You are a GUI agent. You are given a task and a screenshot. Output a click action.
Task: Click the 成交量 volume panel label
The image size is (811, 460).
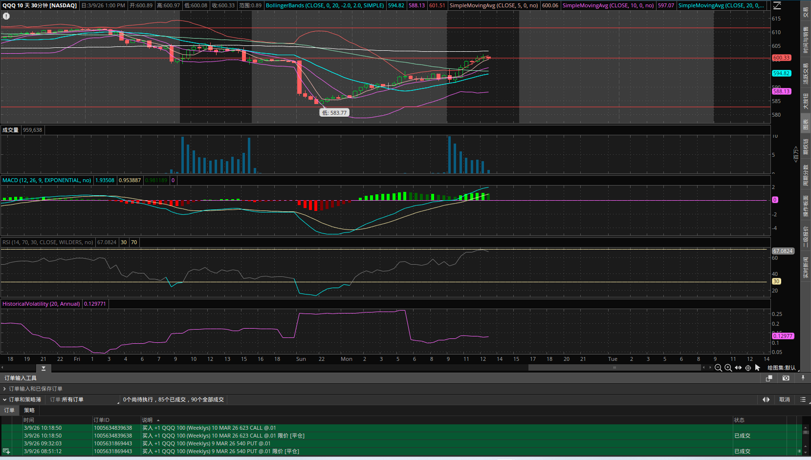point(10,130)
